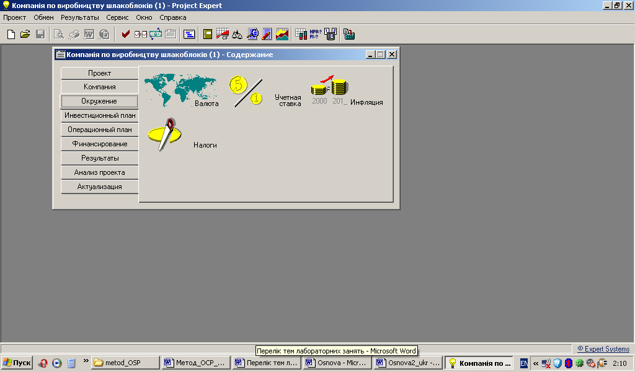The width and height of the screenshot is (635, 372).
Task: Open metod_OSP folder in taskbar
Action: 125,363
